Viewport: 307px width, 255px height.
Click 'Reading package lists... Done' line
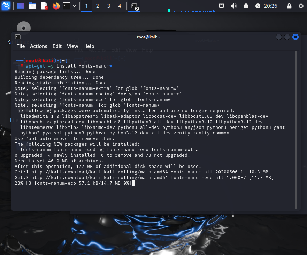[55, 72]
